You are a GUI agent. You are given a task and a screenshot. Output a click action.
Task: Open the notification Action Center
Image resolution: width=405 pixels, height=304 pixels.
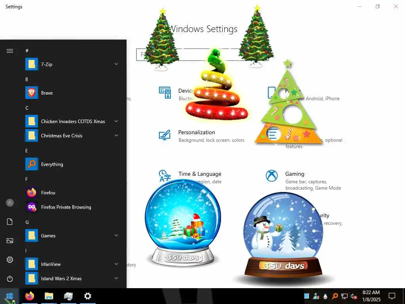[x=392, y=296]
